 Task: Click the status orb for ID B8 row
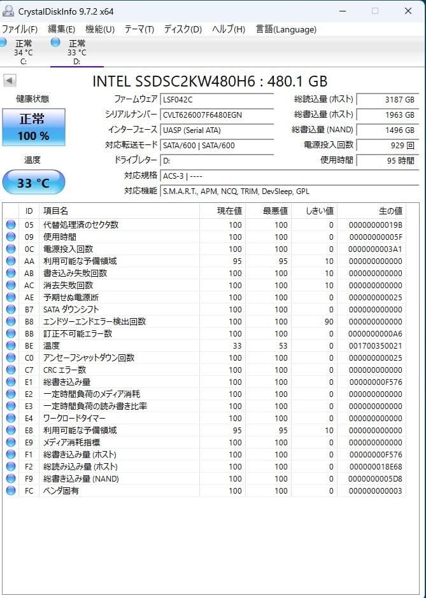11,321
